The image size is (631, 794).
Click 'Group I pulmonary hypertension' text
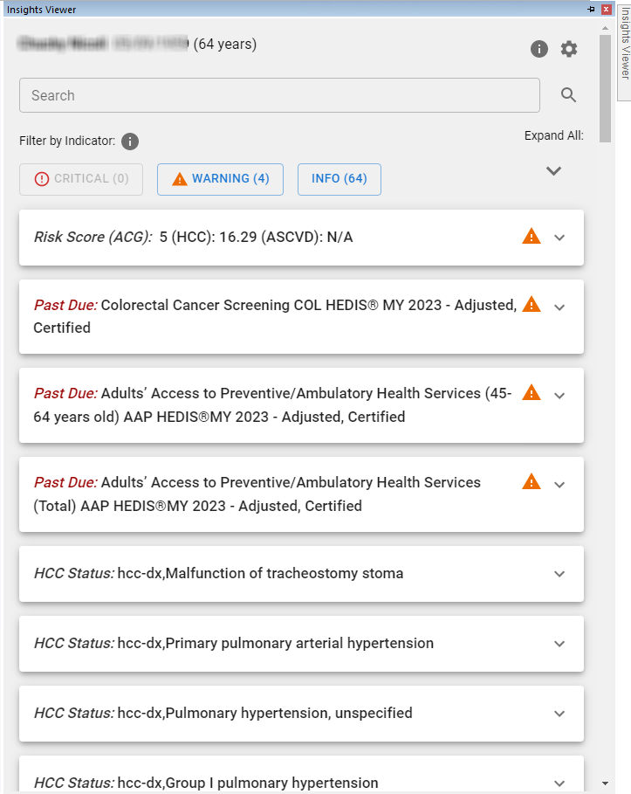click(271, 783)
